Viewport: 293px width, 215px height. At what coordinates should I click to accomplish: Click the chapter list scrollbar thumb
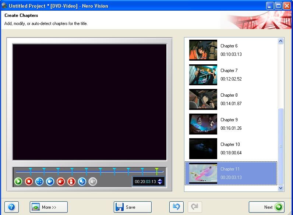click(x=280, y=146)
